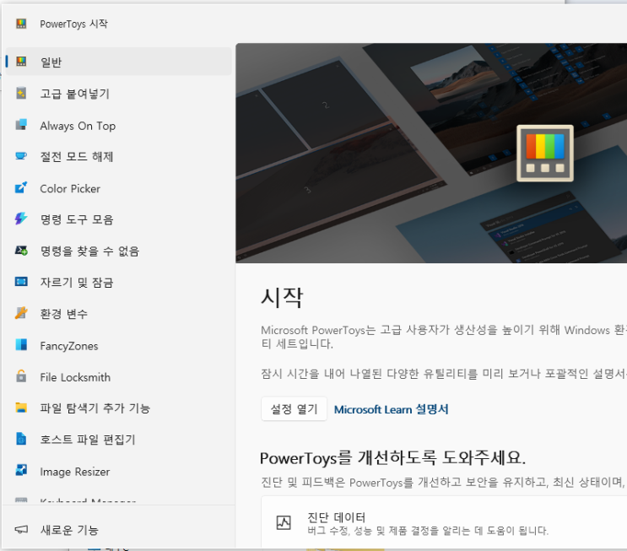Viewport: 627px width, 551px height.
Task: Click the PowerToys hero banner image
Action: (431, 153)
